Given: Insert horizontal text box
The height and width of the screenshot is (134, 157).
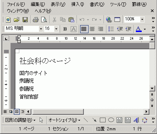Looking at the screenshot, I should [x=119, y=120].
